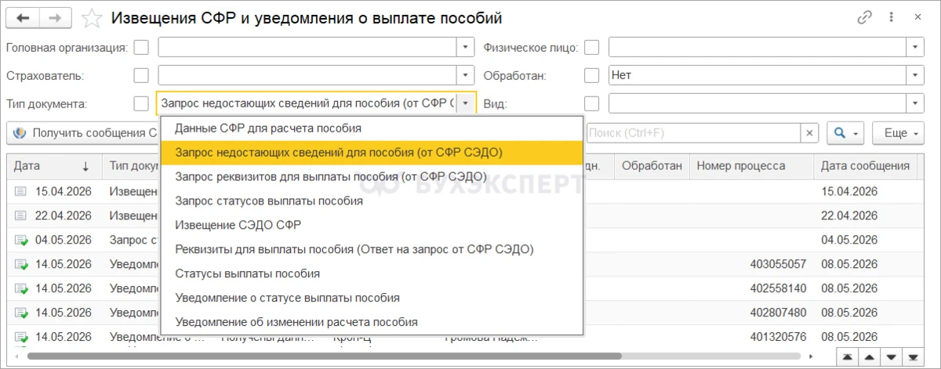The image size is (941, 369).
Task: Select Уведомление о статусе выплаты пособия
Action: tap(372, 298)
